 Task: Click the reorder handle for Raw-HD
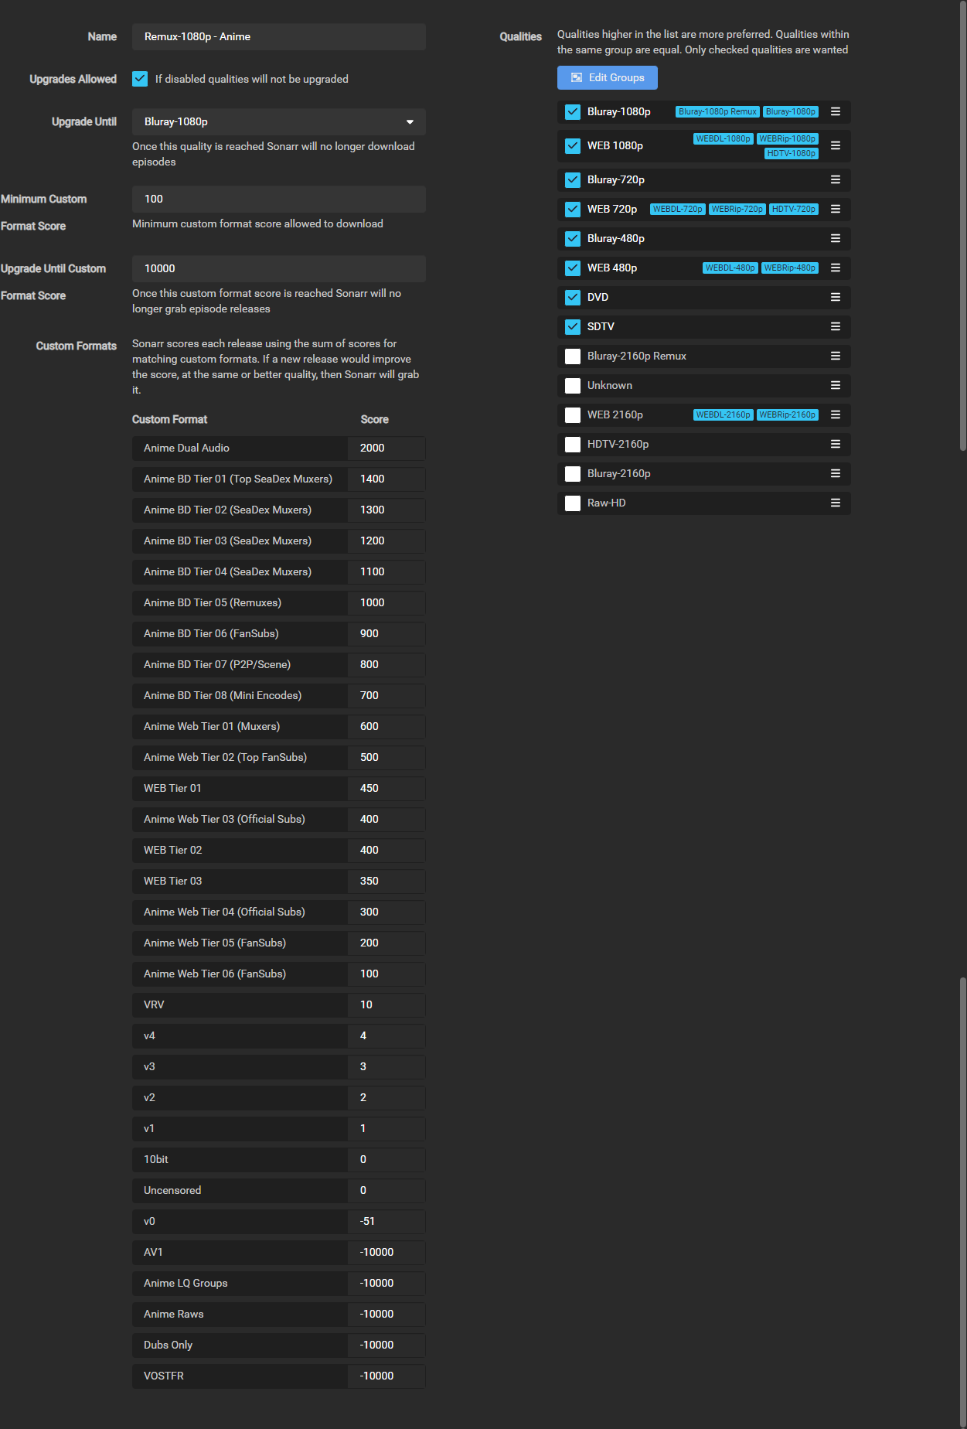pyautogui.click(x=835, y=503)
